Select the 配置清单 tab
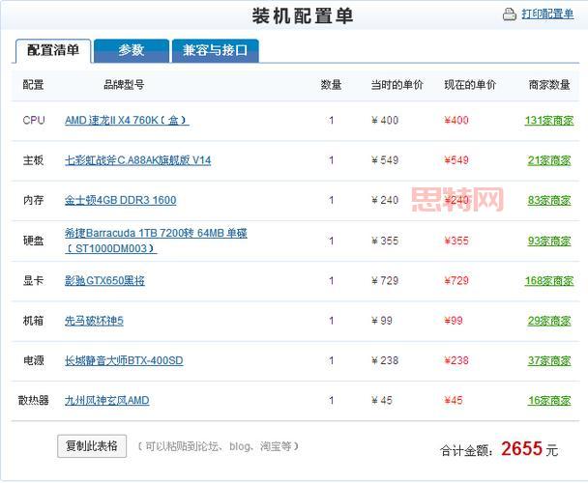 [53, 50]
